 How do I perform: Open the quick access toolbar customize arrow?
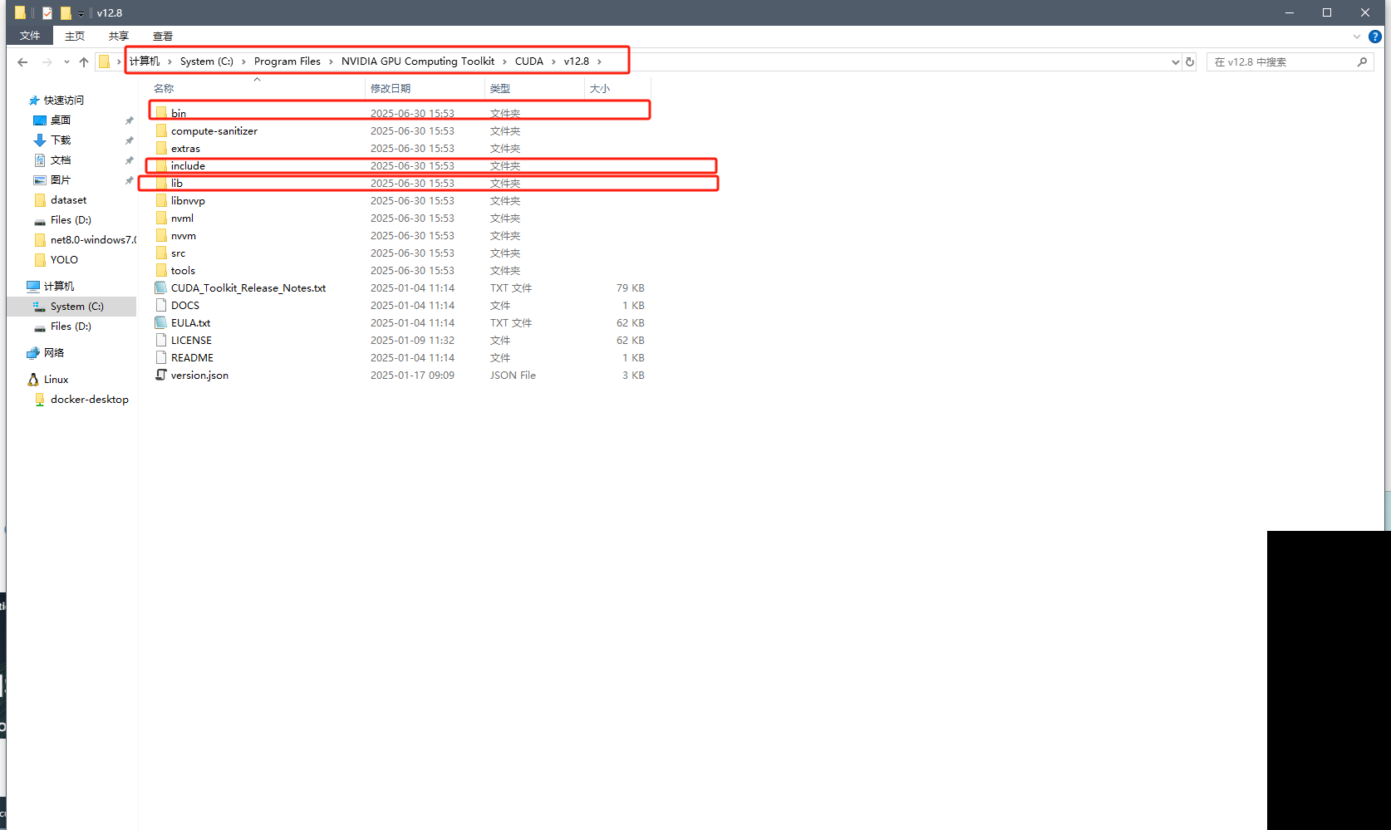coord(81,13)
